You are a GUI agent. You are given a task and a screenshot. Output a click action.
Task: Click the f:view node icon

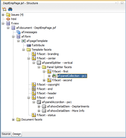(8, 23)
